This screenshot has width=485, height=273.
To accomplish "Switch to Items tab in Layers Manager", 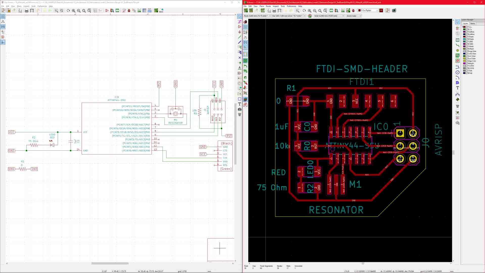I will 473,24.
